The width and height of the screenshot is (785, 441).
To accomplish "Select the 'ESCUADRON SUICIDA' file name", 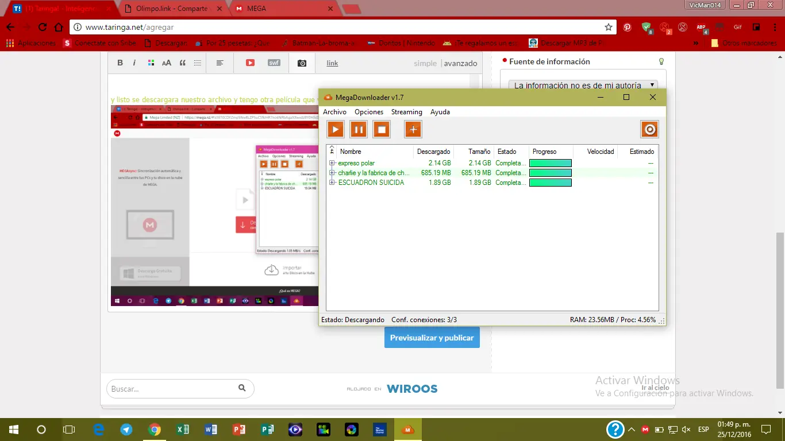I will click(371, 183).
